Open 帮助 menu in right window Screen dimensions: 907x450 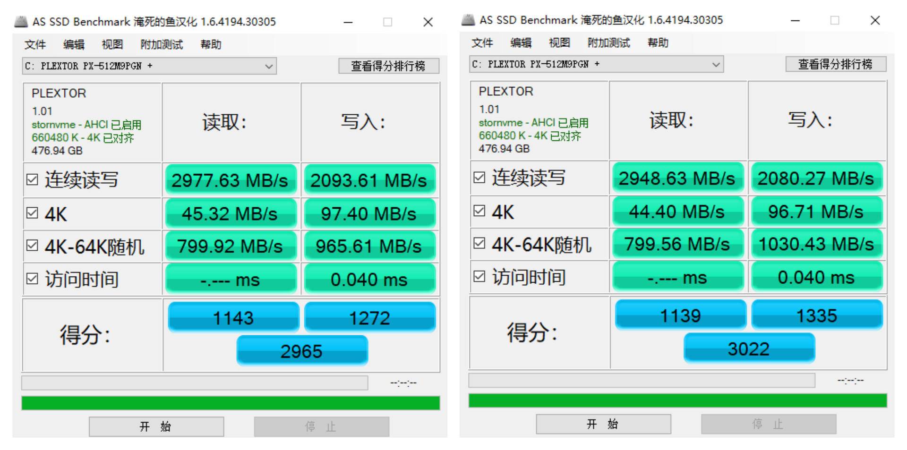pyautogui.click(x=658, y=42)
